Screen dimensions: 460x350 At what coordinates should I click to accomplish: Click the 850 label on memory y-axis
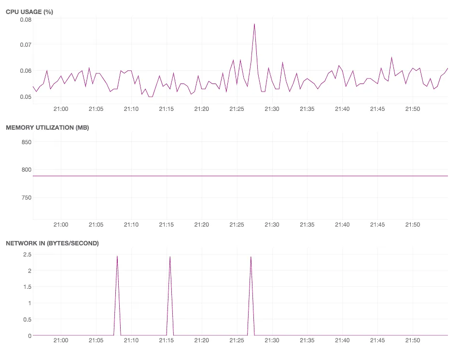[27, 142]
